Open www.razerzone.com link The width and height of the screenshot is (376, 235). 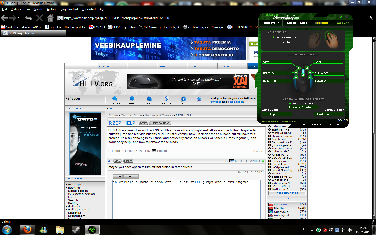tap(279, 121)
